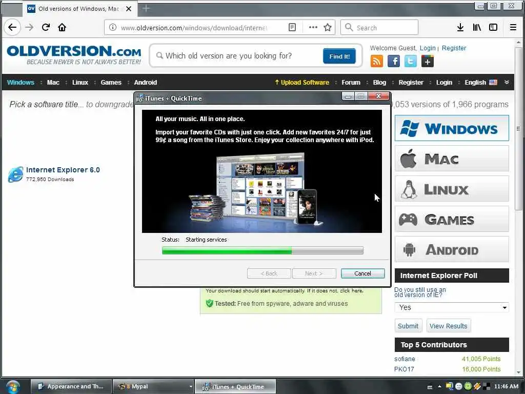Switch to iTunes + QuickTime taskbar button
This screenshot has height=394, width=525.
coord(235,387)
